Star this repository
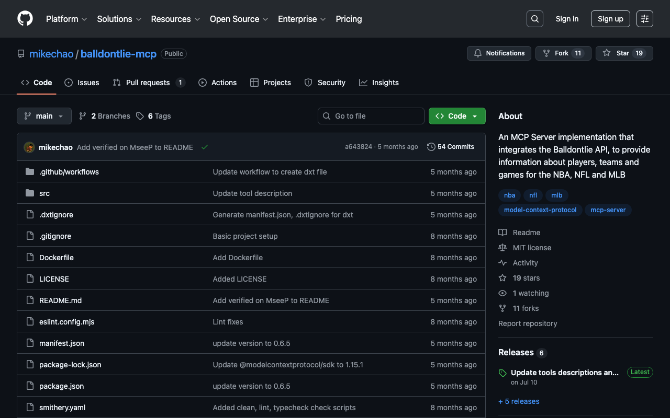The height and width of the screenshot is (418, 670). pos(617,53)
